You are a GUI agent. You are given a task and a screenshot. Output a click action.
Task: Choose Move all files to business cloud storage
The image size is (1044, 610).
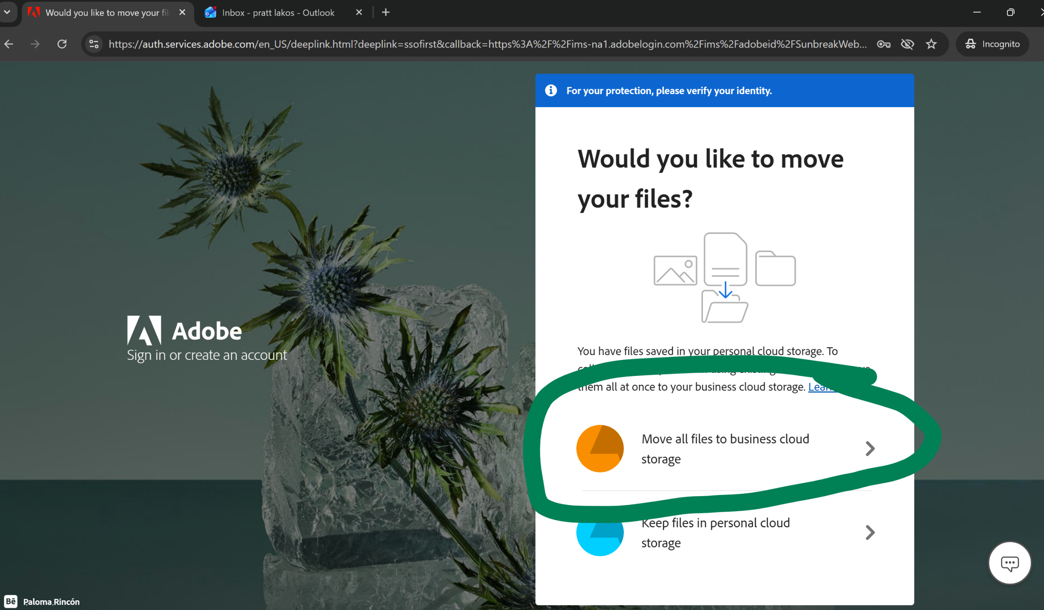point(725,448)
